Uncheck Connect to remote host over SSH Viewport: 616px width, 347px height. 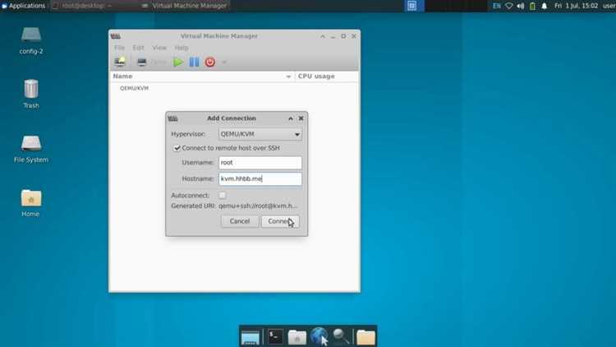pos(177,148)
